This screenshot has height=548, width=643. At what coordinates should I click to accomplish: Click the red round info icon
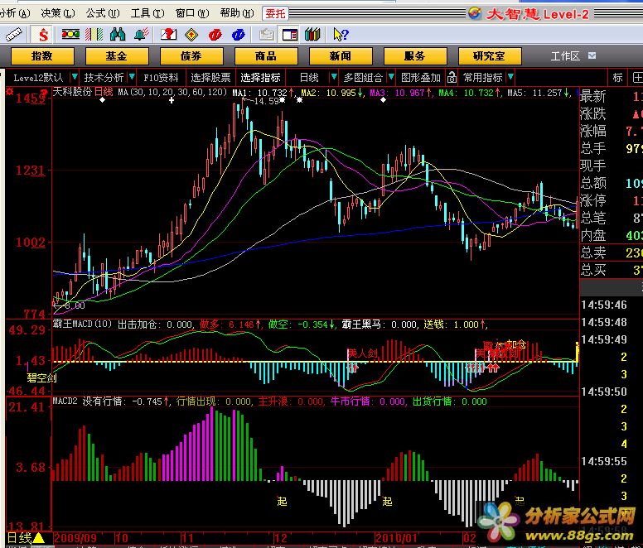215,35
